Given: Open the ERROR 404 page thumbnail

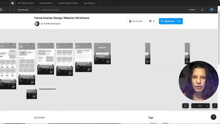Looking at the screenshot, I should click(x=102, y=54).
